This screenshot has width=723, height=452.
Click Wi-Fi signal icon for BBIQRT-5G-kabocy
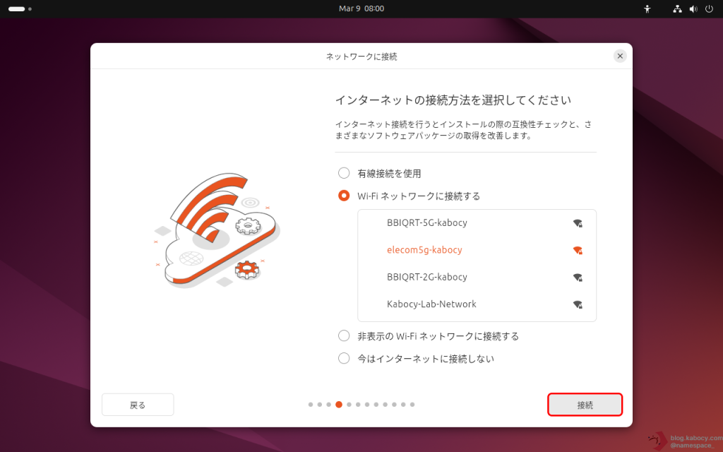[578, 223]
